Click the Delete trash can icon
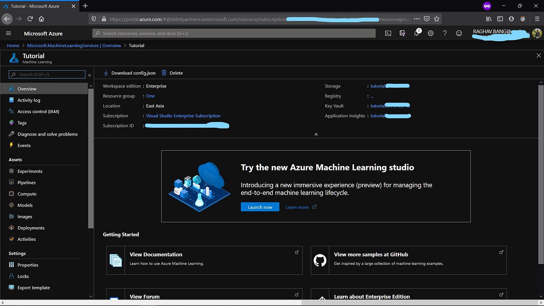 (164, 73)
